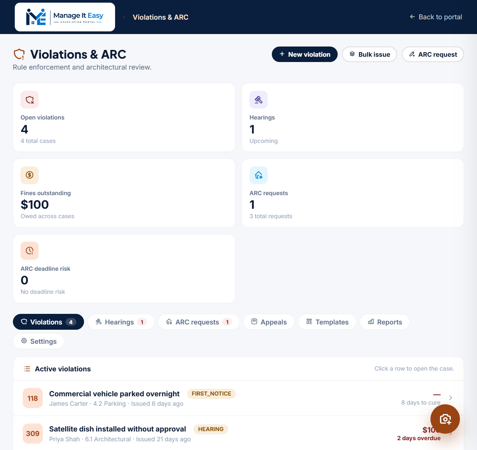Click the FIRST_NOTICE status badge
This screenshot has width=477, height=450.
pos(211,394)
